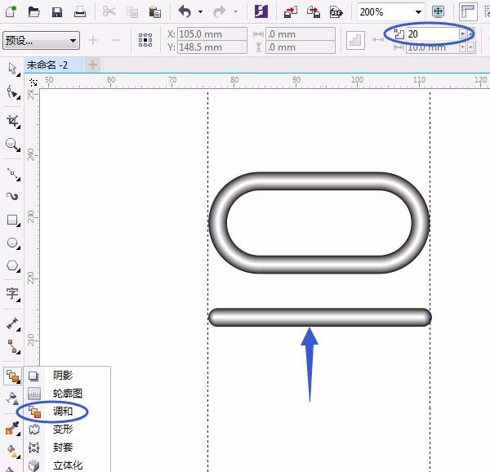Open the undo history dropdown arrow

(200, 12)
